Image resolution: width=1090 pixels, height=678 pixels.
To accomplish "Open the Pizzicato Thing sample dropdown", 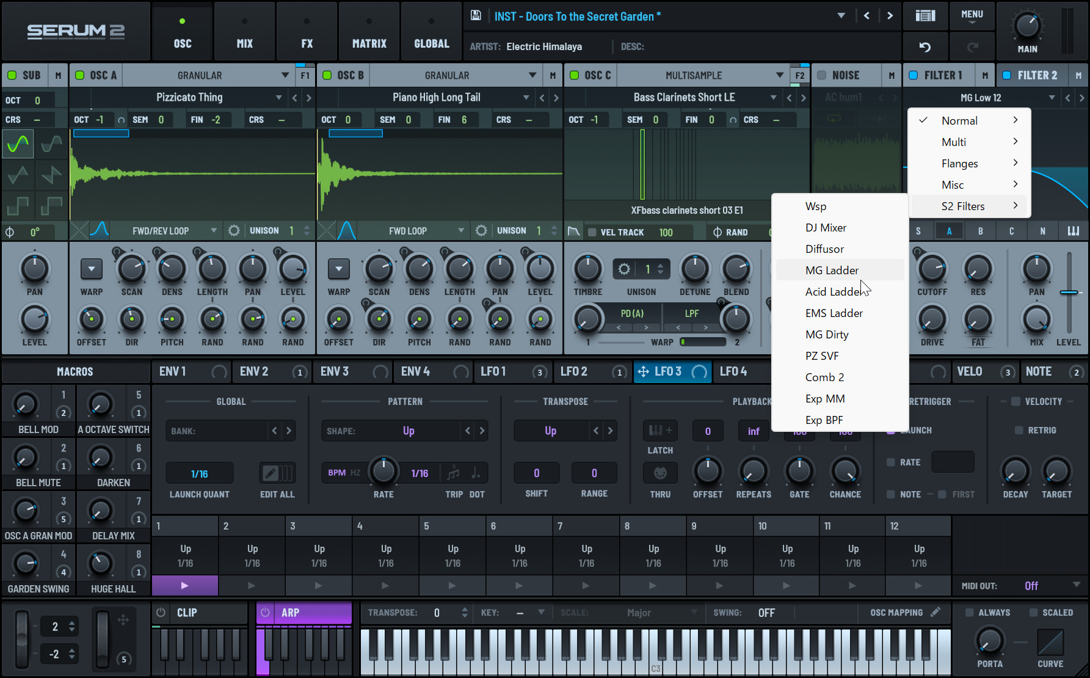I will click(x=188, y=97).
